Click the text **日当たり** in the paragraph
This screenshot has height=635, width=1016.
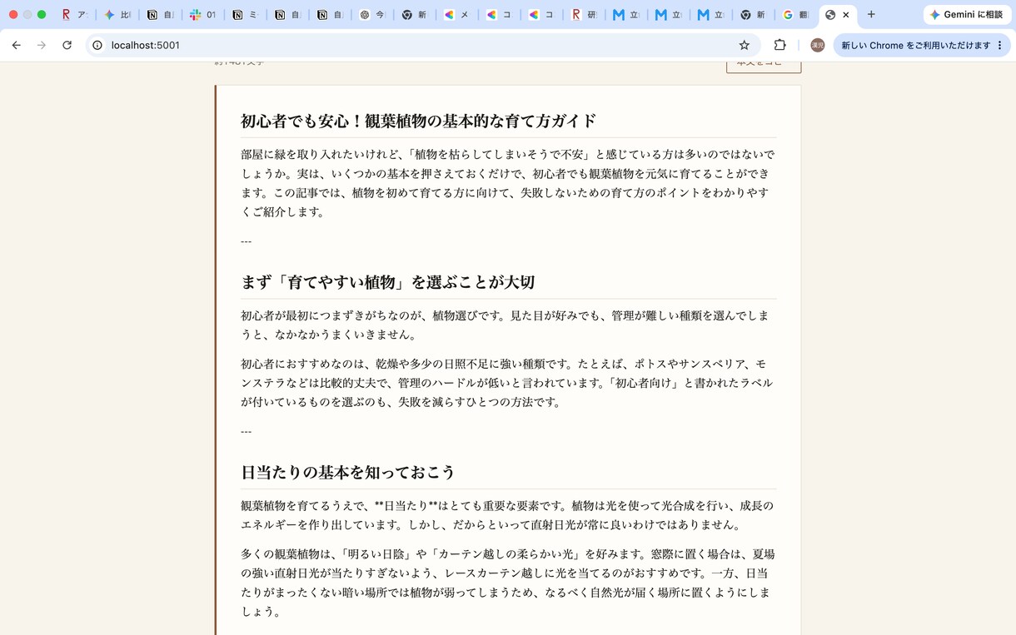(406, 506)
